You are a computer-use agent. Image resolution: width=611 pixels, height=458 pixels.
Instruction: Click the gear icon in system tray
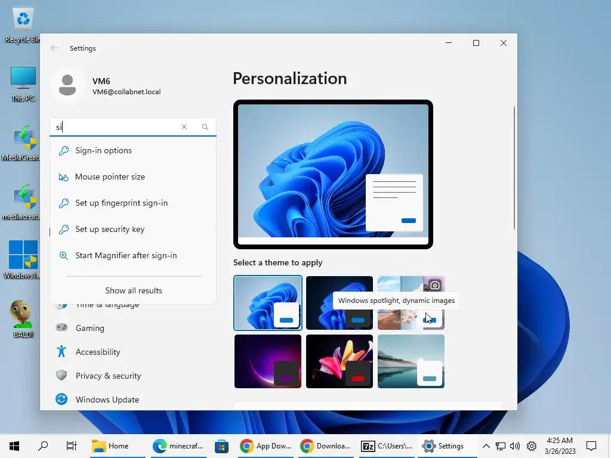point(532,446)
